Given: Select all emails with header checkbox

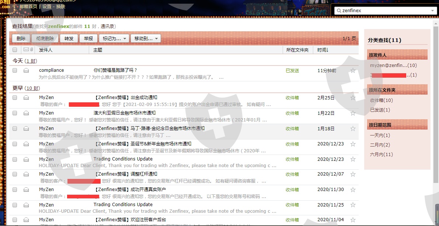Looking at the screenshot, I should (15, 50).
